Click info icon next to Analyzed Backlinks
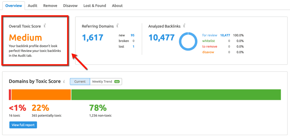290x138 pixels. coord(184,26)
